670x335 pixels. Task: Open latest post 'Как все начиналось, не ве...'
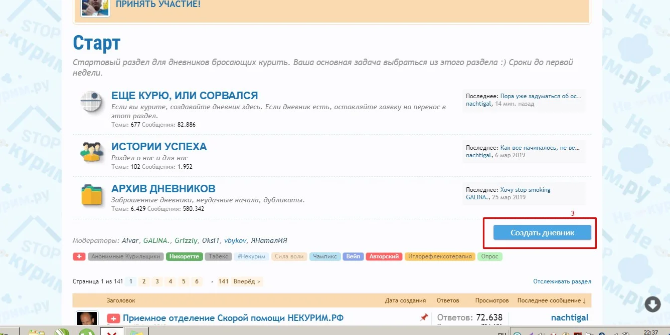click(x=540, y=148)
